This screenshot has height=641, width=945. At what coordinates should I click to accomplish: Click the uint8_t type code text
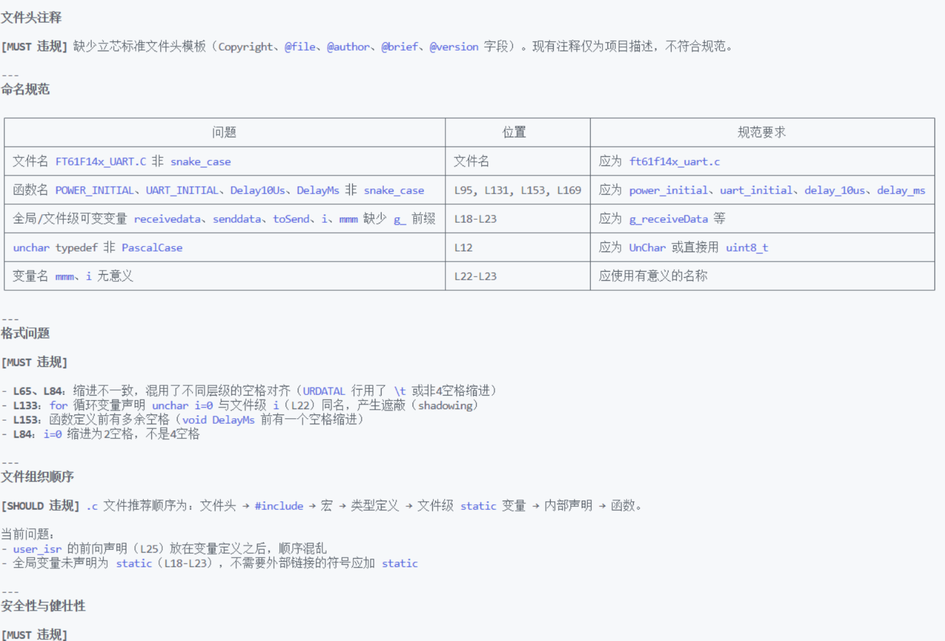pos(747,248)
